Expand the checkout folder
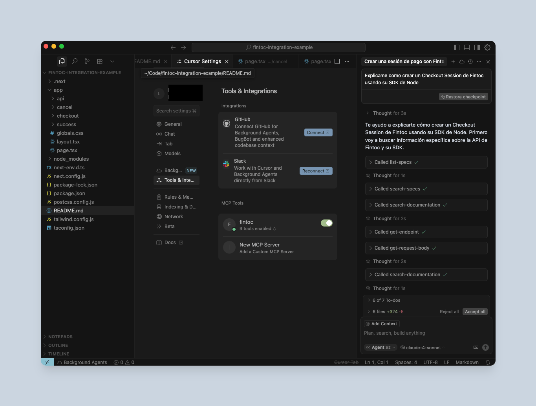 tap(68, 116)
